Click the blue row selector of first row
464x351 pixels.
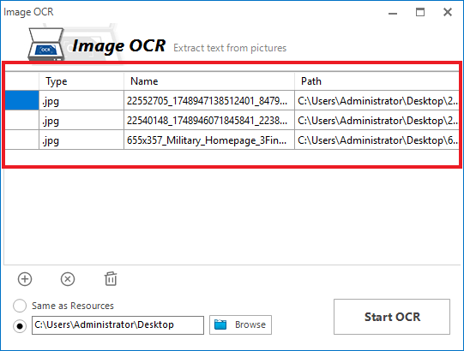tap(22, 100)
